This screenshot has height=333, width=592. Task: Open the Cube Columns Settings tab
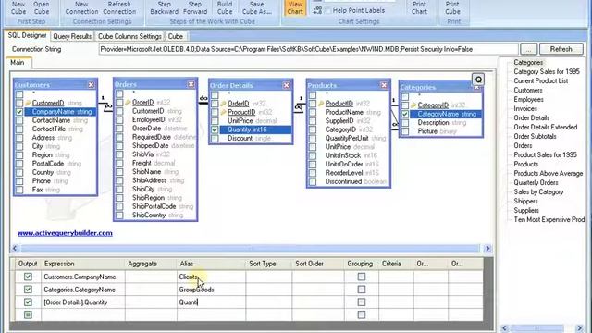[129, 36]
